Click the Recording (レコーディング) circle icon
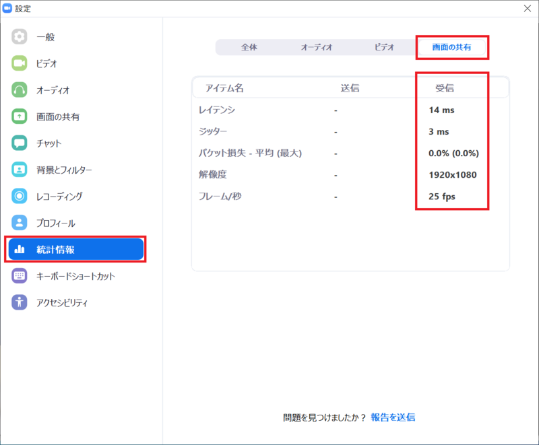539x445 pixels. [x=20, y=196]
